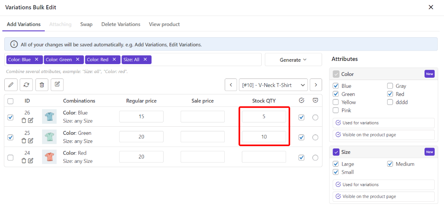This screenshot has width=444, height=211.
Task: Remove the 'Color: Red' tag
Action: (x=114, y=59)
